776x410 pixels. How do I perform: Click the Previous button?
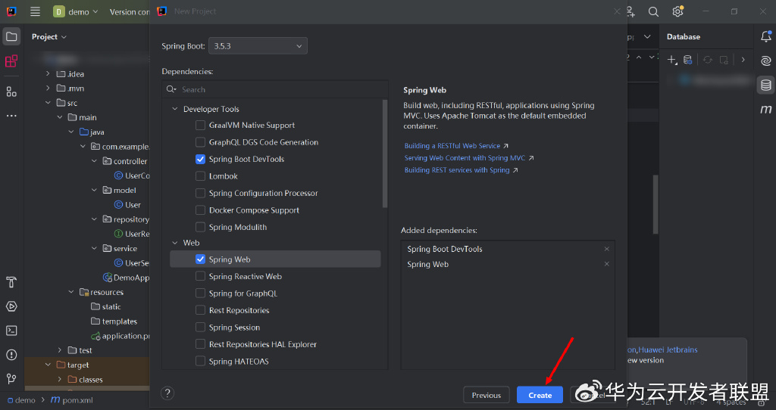click(486, 395)
